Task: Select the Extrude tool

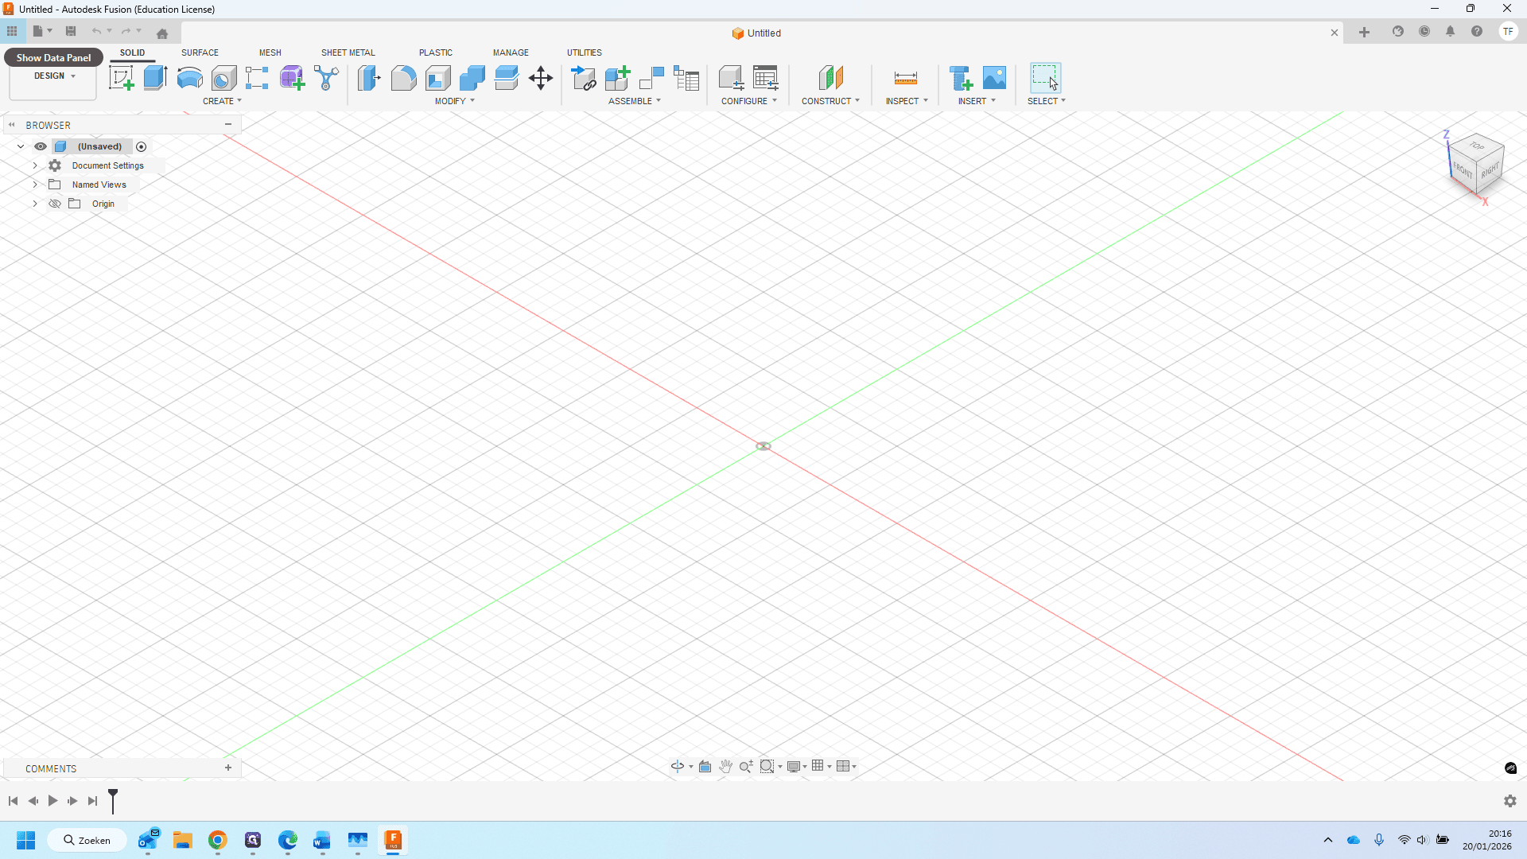Action: [155, 78]
